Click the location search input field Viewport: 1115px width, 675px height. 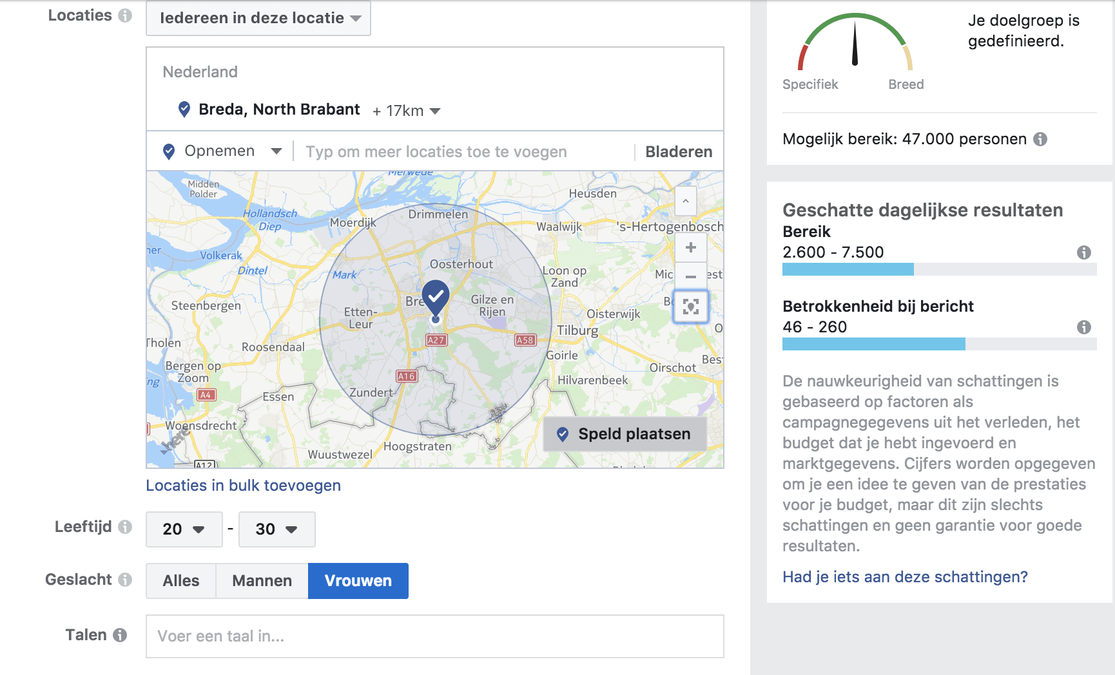click(x=464, y=152)
